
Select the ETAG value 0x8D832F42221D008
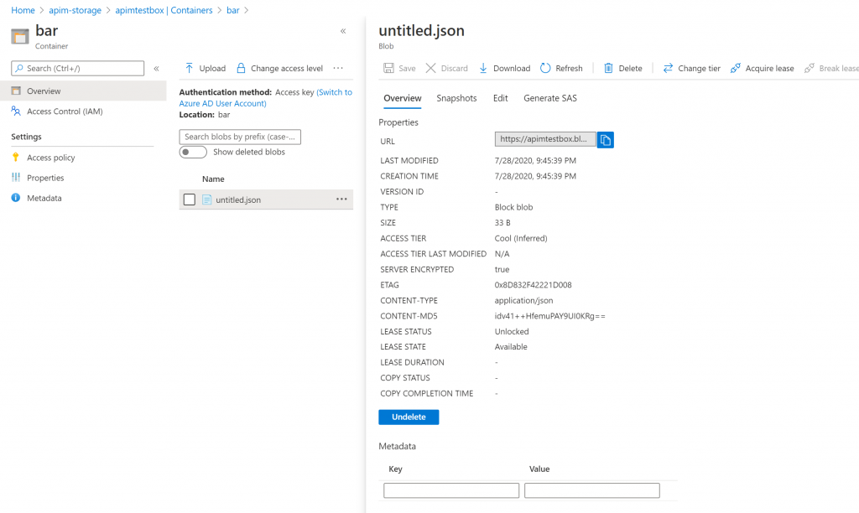click(x=533, y=285)
